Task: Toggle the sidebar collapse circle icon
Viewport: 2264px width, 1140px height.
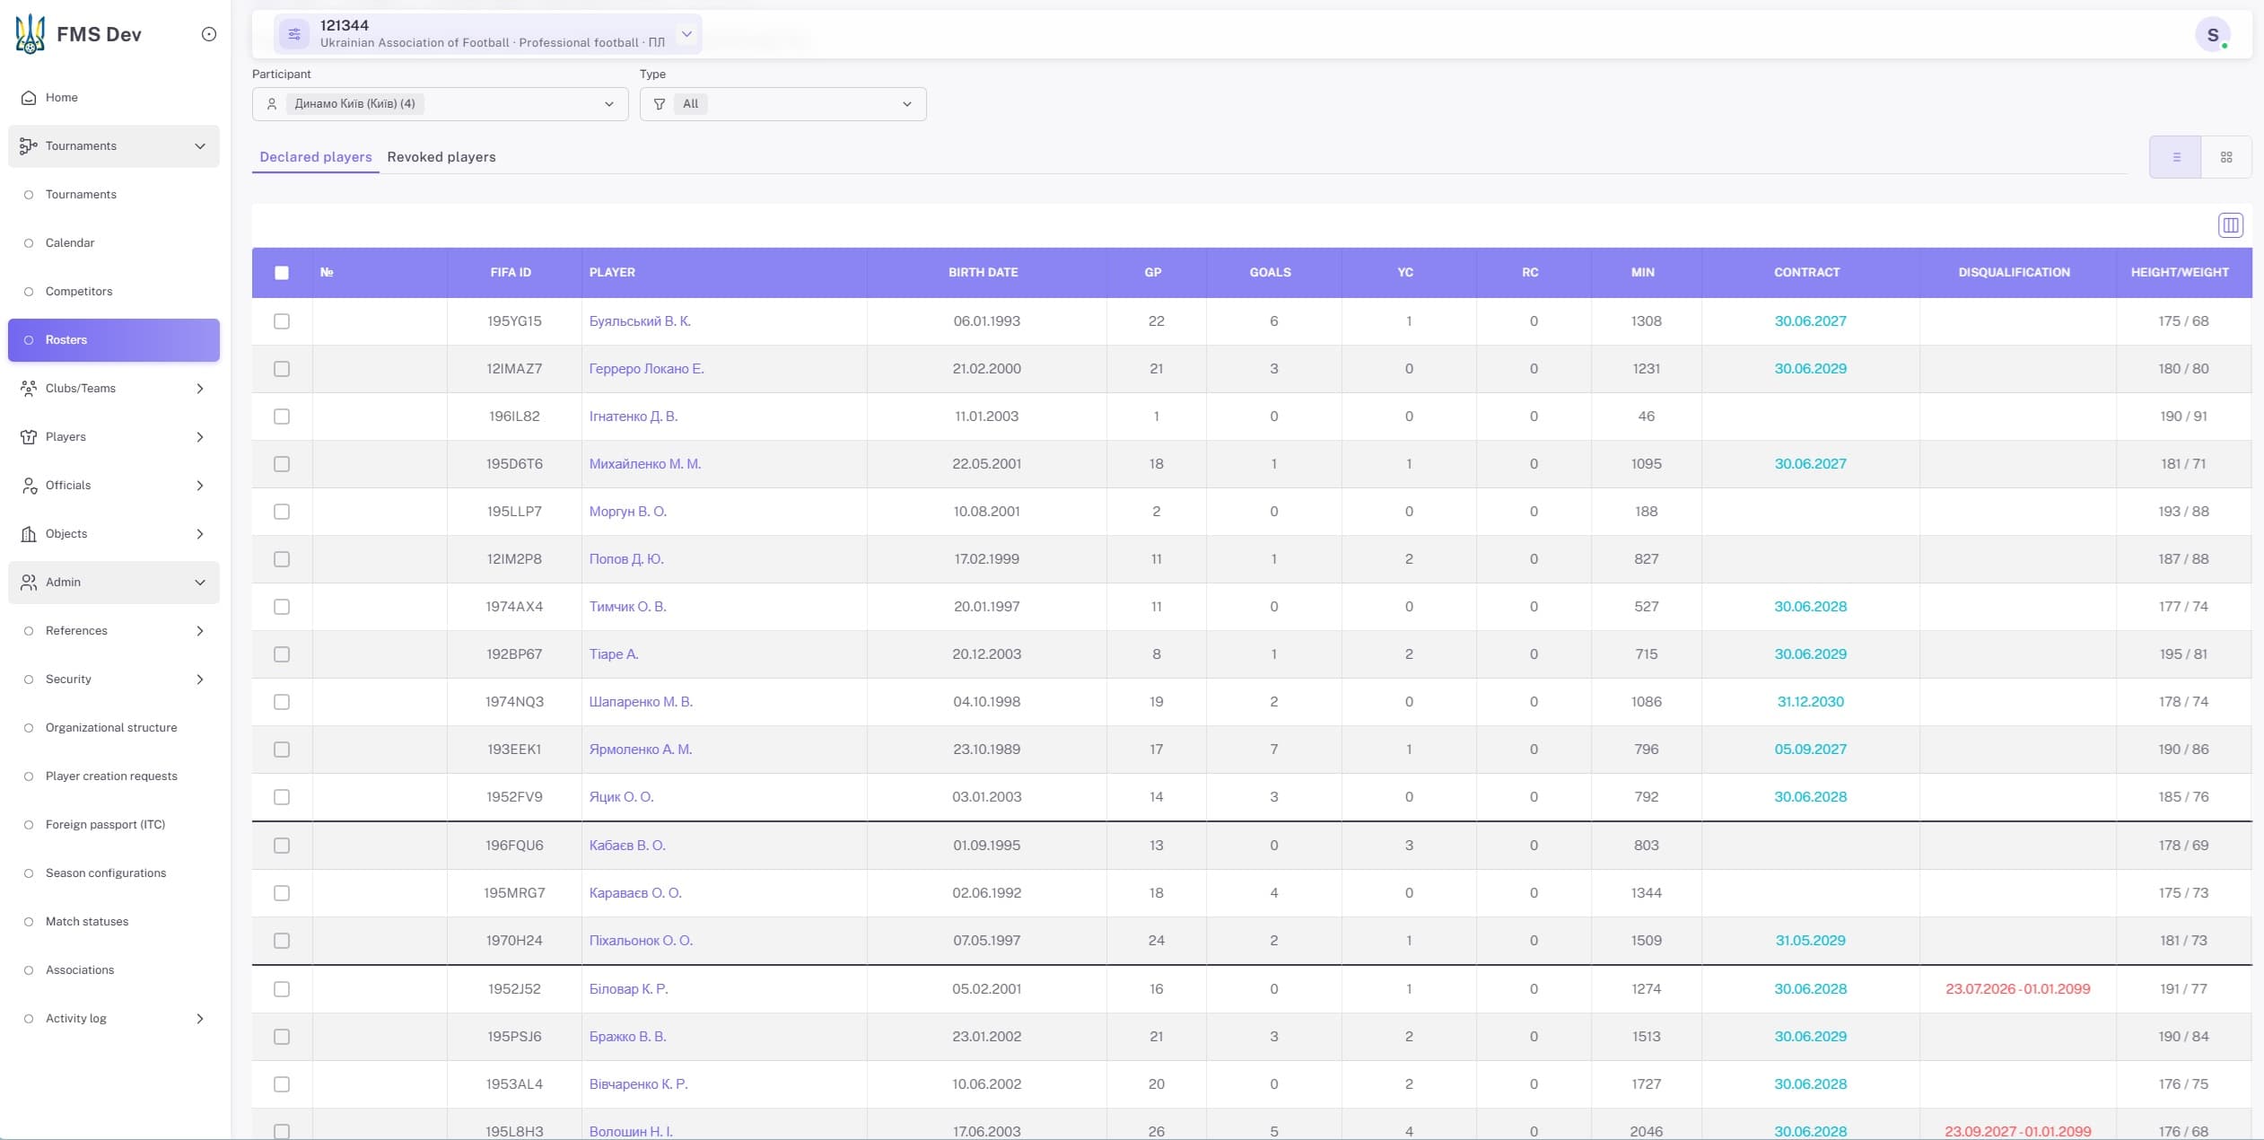Action: pos(209,34)
